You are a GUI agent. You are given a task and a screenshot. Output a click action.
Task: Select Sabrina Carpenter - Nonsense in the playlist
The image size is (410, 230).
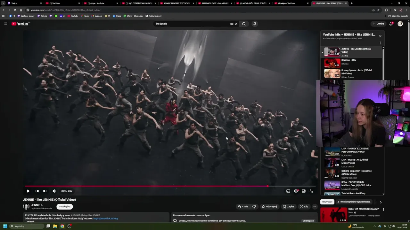352,174
